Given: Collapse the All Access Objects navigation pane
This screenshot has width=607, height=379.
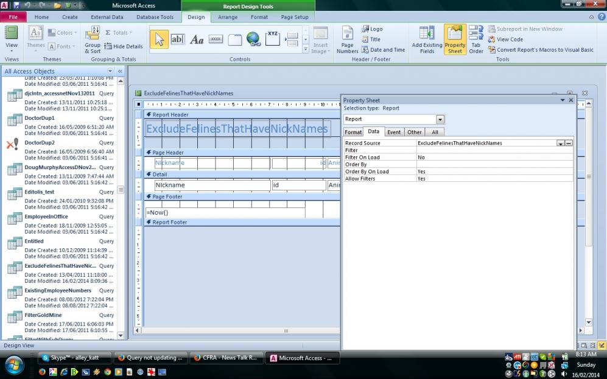Looking at the screenshot, I should 120,71.
